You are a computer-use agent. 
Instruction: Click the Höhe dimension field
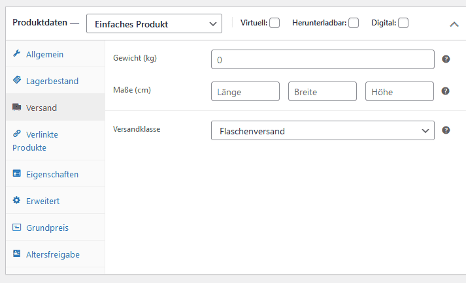399,92
